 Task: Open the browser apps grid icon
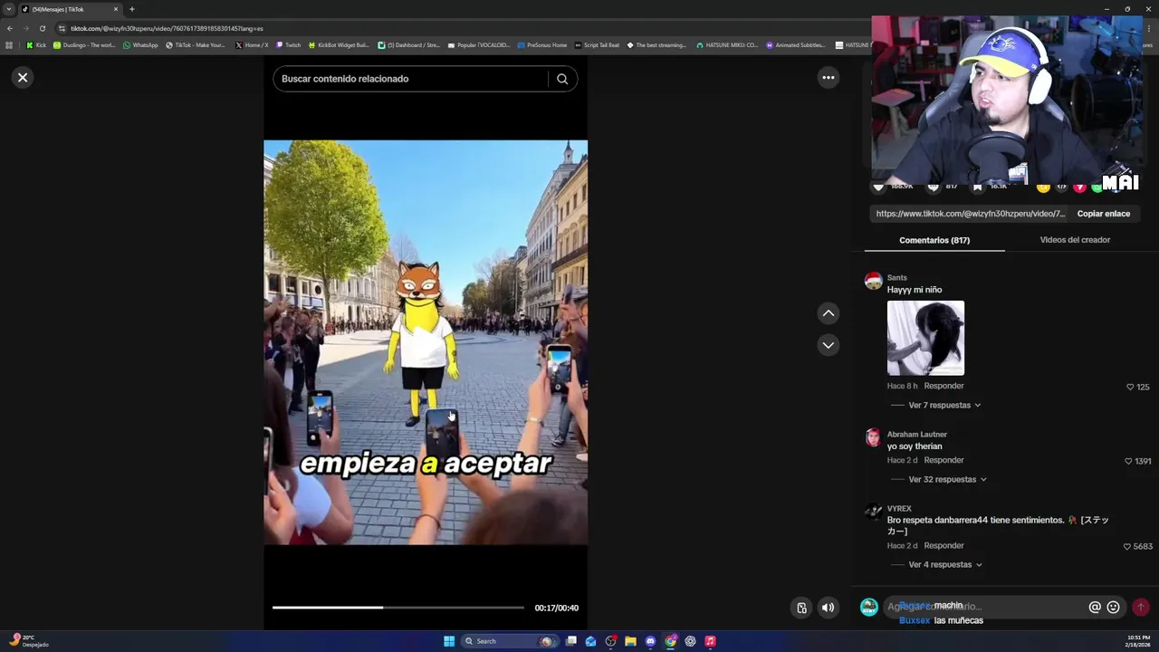tap(9, 44)
